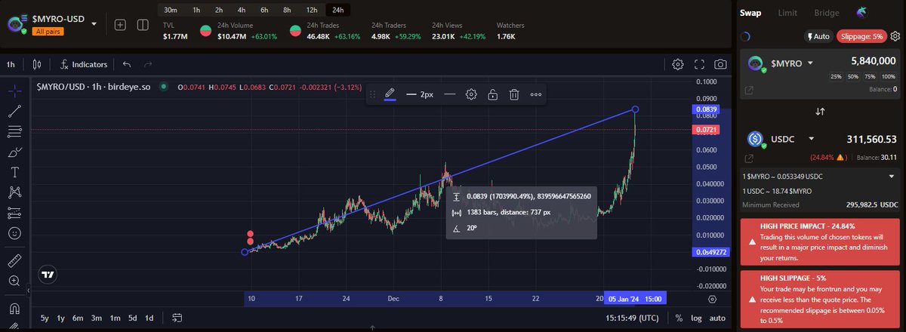Set chart range to 5y

coord(45,318)
